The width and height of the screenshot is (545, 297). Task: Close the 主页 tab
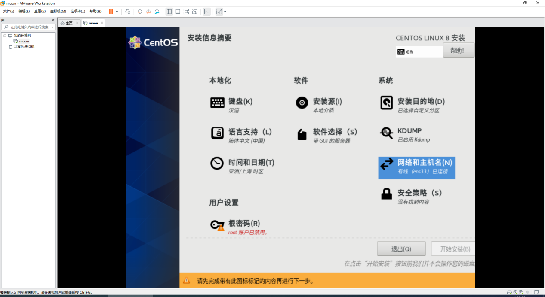(77, 23)
